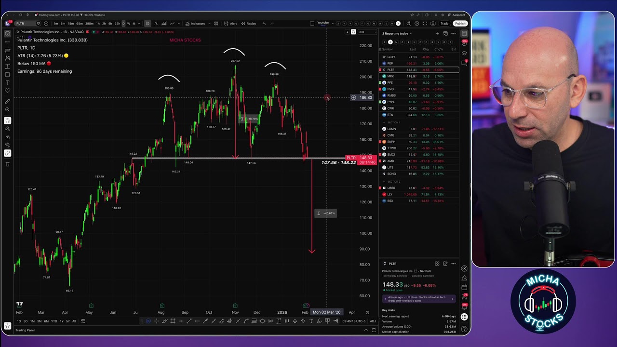This screenshot has width=617, height=347.
Task: Start bar Replay mode
Action: (x=249, y=24)
